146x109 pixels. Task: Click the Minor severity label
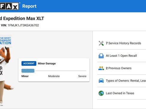pyautogui.click(x=25, y=76)
